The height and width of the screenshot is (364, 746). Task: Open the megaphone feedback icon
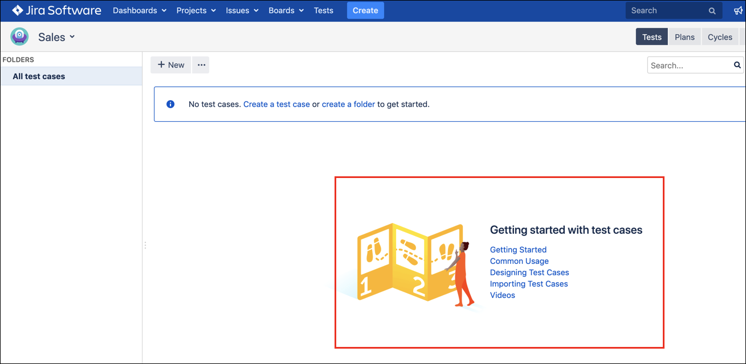pyautogui.click(x=738, y=10)
